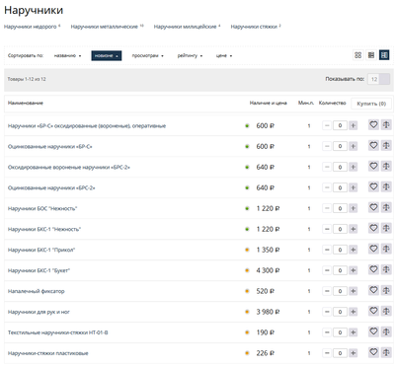
Task: Compare Наручники БОС "Нежность"
Action: tap(386, 207)
